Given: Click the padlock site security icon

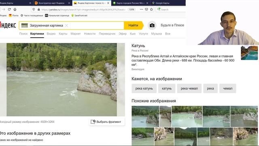Looking at the screenshot, I should 39,9.
